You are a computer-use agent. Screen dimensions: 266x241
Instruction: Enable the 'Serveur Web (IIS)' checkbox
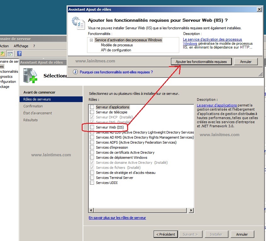pyautogui.click(x=92, y=128)
